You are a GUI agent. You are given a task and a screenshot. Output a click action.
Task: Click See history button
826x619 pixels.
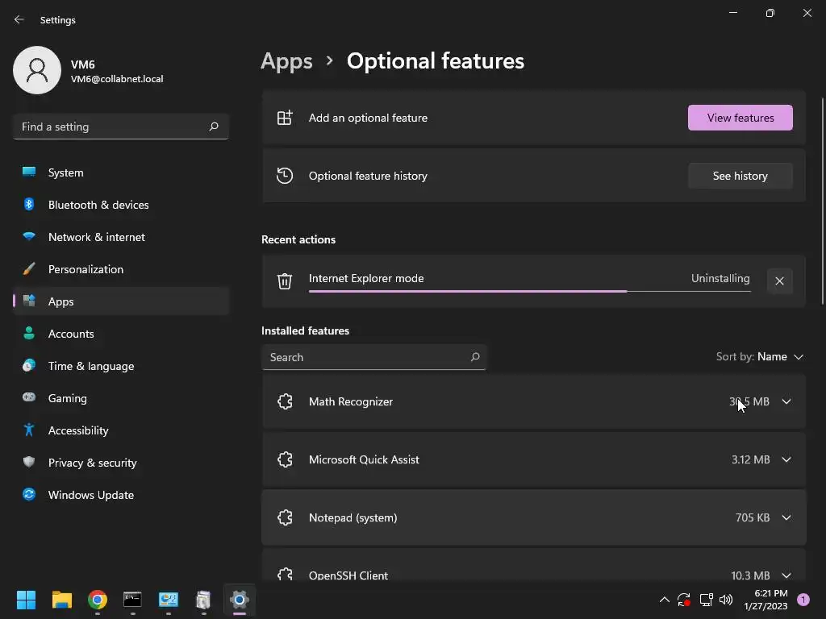tap(740, 176)
